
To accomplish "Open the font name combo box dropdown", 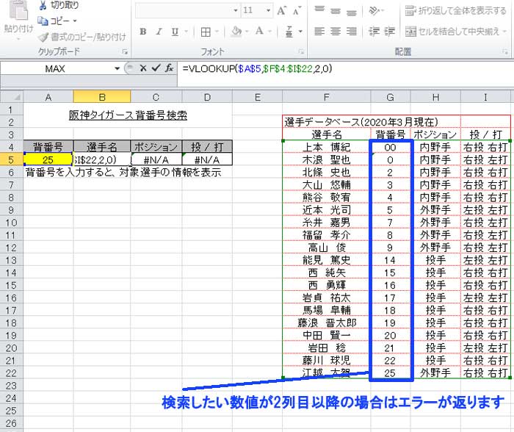I will (236, 11).
